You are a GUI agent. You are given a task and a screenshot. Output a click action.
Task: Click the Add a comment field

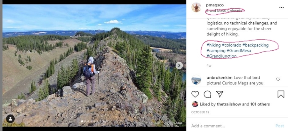[x=230, y=126]
